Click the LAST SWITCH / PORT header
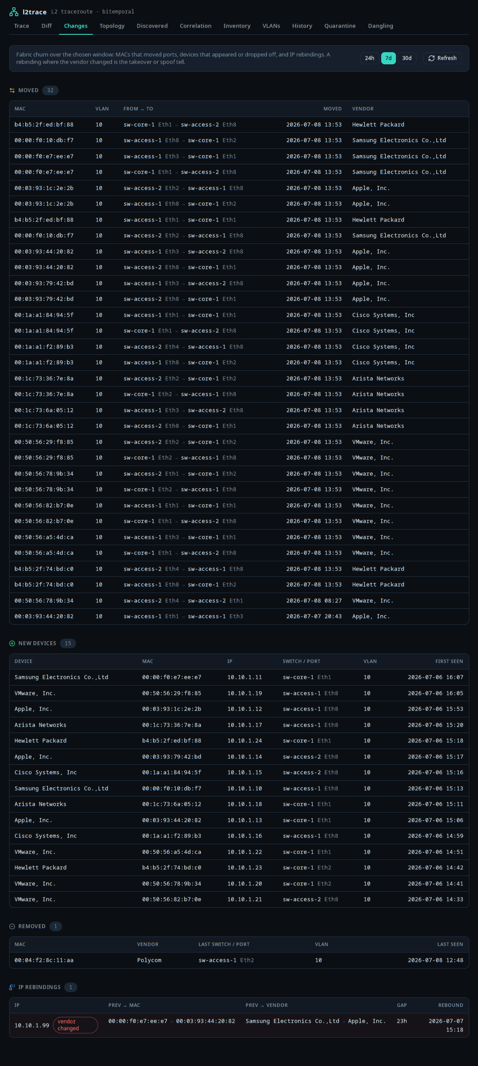478x1066 pixels. tap(224, 944)
